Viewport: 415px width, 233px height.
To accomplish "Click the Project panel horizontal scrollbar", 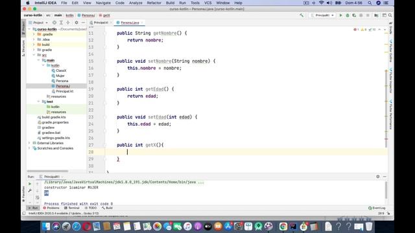I will [x=47, y=171].
